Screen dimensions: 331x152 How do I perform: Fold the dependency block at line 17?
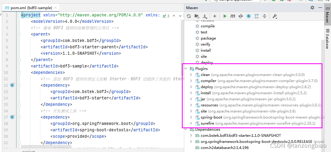pos(19,117)
